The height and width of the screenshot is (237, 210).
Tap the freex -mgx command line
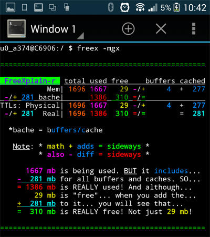(x=60, y=48)
